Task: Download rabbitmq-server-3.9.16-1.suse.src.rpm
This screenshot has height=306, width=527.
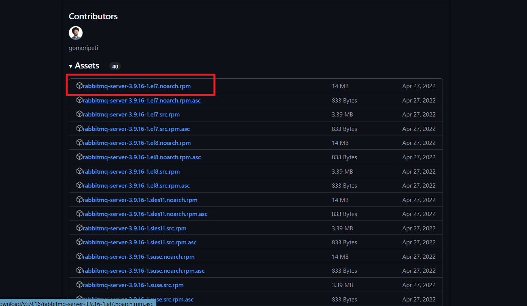Action: pyautogui.click(x=133, y=285)
